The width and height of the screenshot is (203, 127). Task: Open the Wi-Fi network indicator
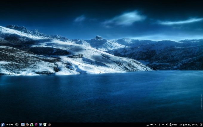(163, 125)
